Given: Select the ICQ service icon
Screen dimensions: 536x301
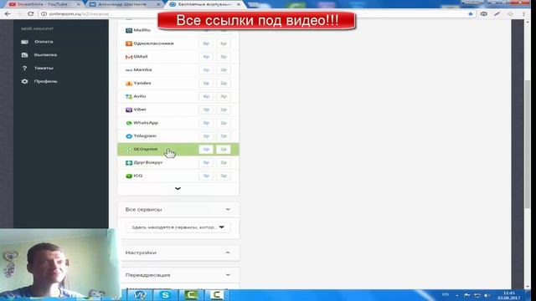Looking at the screenshot, I should (x=129, y=176).
